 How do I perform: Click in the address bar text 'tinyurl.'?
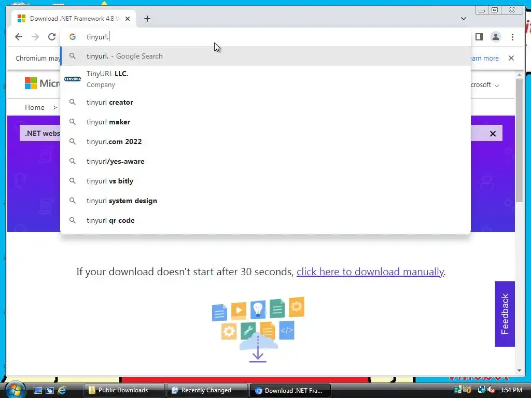tap(97, 37)
